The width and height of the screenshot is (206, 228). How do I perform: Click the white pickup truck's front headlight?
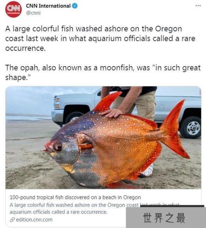pos(57,103)
